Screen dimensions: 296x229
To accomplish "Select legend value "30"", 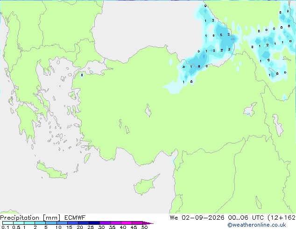I will pyautogui.click(x=101, y=227).
